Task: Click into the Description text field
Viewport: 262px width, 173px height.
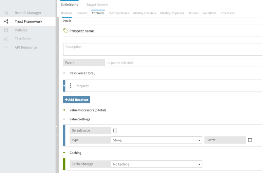Action: click(x=162, y=49)
